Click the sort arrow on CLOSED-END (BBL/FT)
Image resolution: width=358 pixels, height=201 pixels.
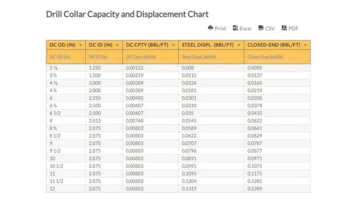(x=306, y=45)
